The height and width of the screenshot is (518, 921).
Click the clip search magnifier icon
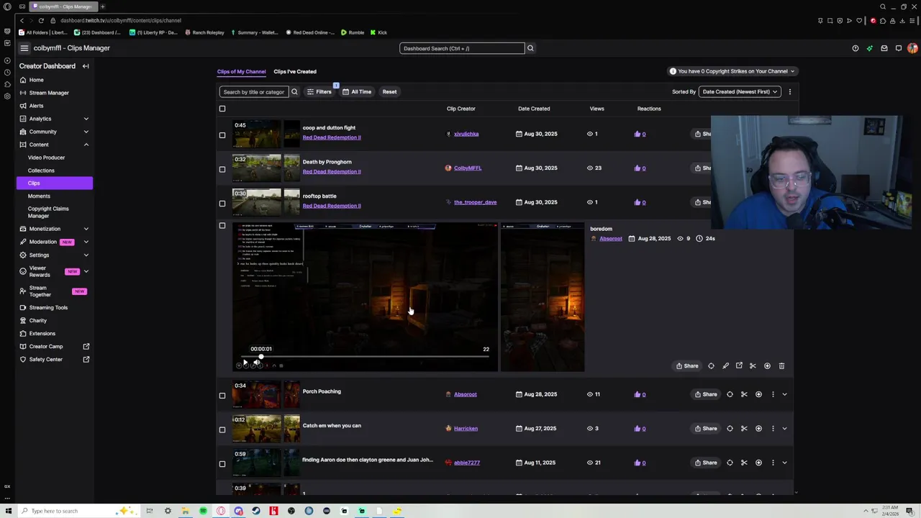(294, 91)
